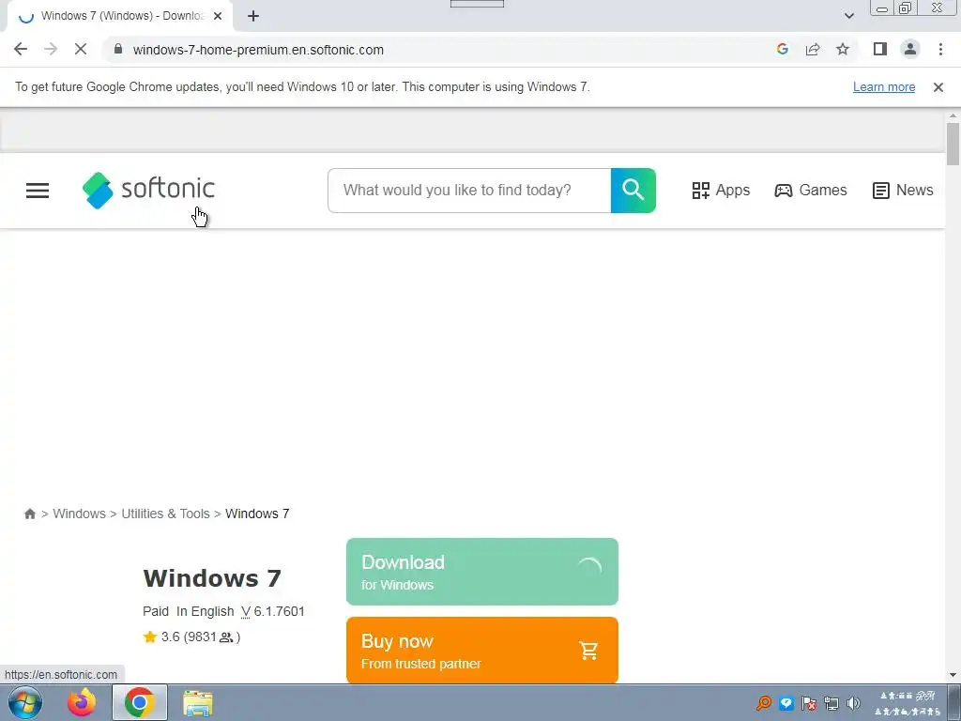961x721 pixels.
Task: Go to the Softonic logo homepage
Action: click(x=148, y=190)
